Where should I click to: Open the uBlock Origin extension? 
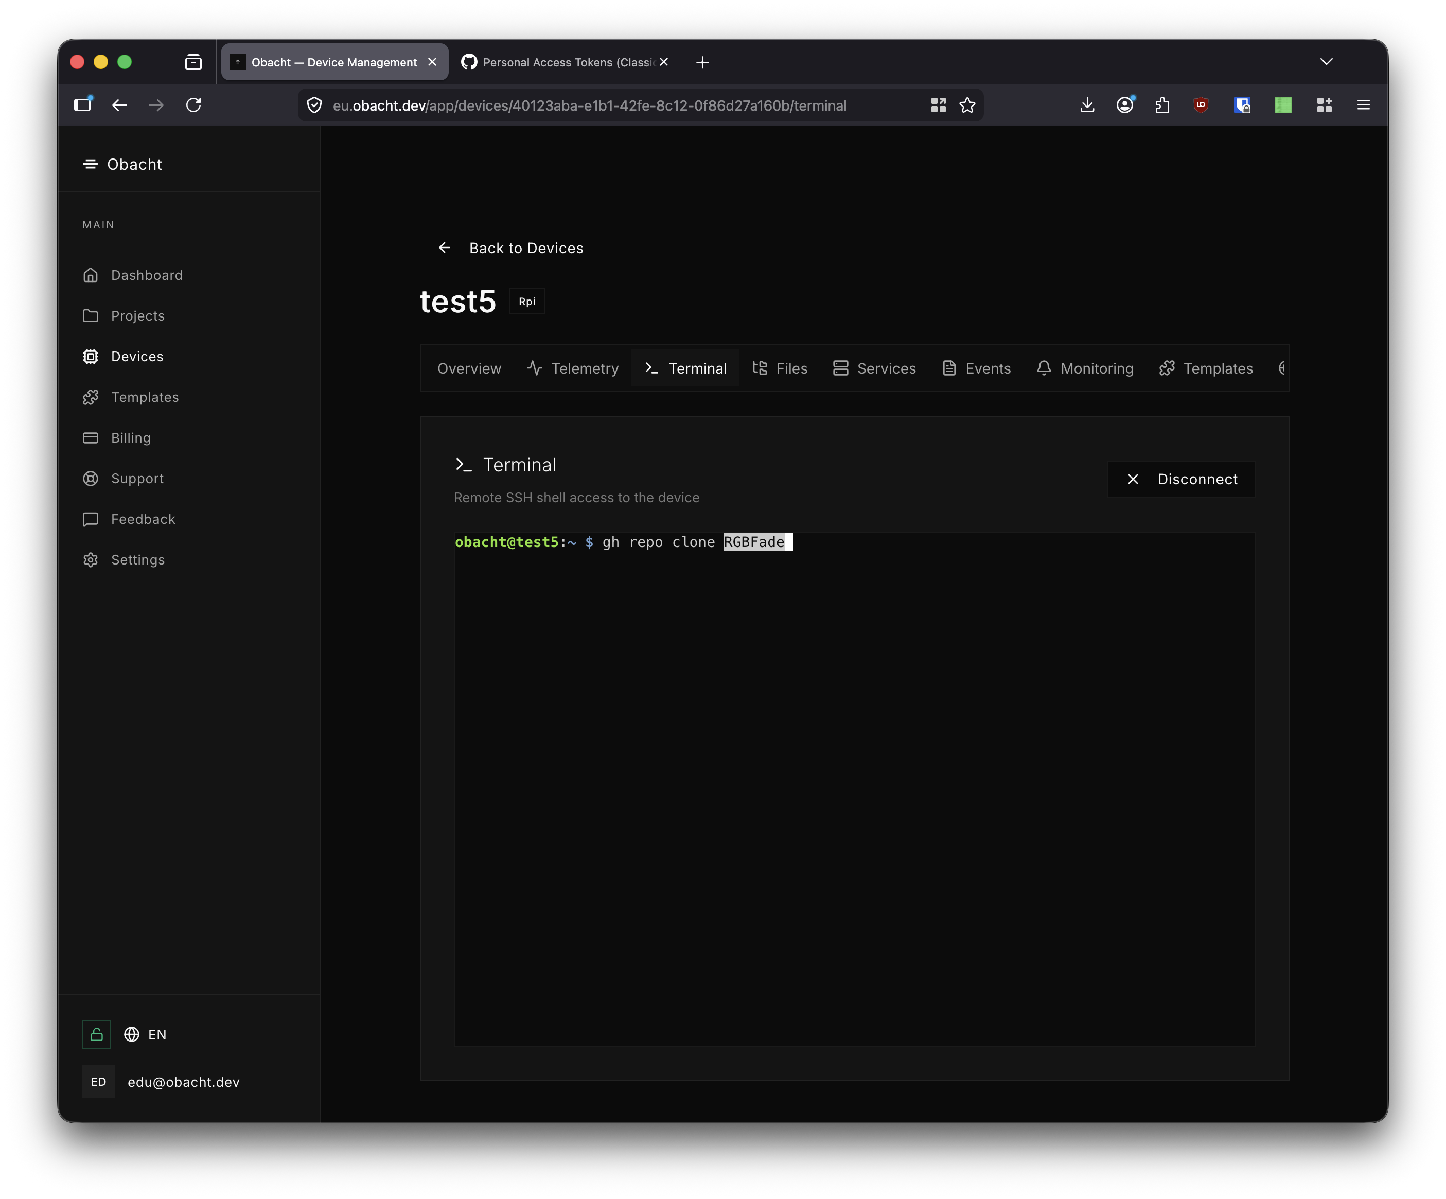pyautogui.click(x=1201, y=104)
